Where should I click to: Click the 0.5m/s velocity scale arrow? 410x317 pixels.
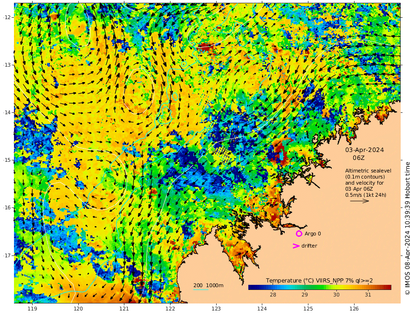360,201
